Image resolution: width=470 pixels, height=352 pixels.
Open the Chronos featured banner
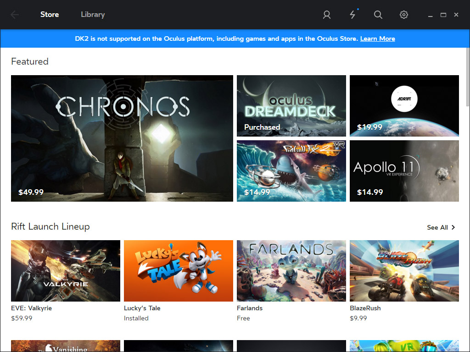(x=122, y=138)
